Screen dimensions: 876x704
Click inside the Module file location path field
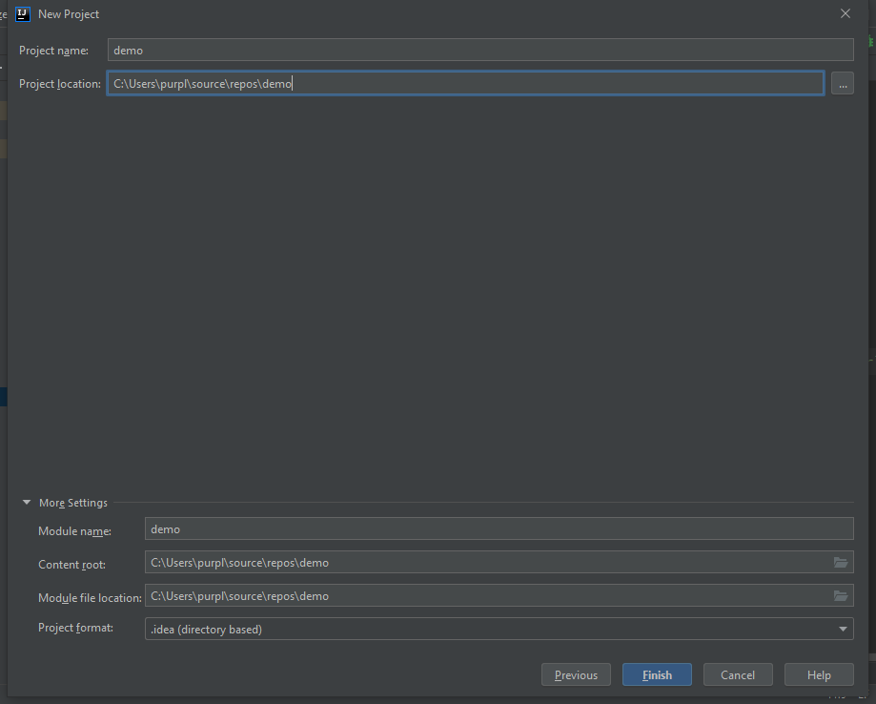(x=486, y=596)
